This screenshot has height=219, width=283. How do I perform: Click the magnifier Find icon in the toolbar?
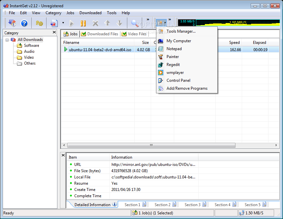(x=135, y=23)
